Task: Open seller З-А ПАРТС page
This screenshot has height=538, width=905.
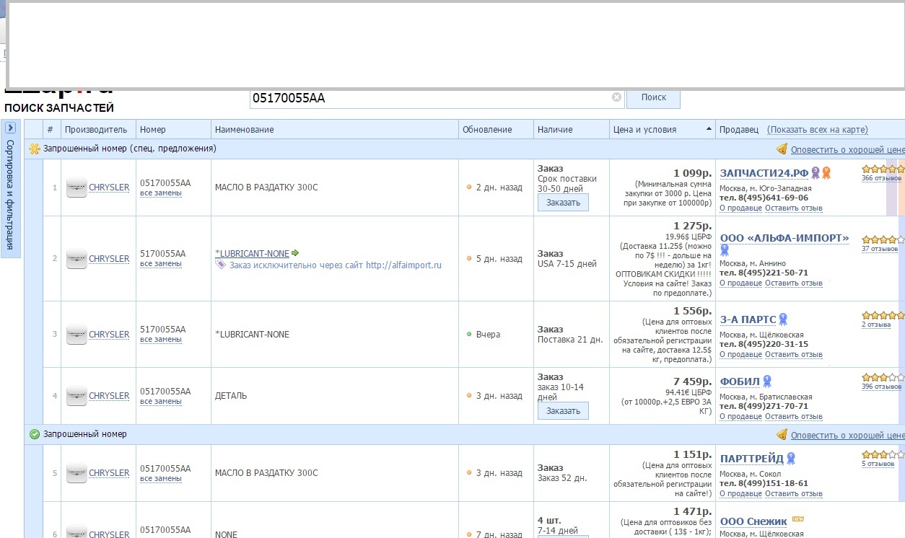Action: (748, 320)
